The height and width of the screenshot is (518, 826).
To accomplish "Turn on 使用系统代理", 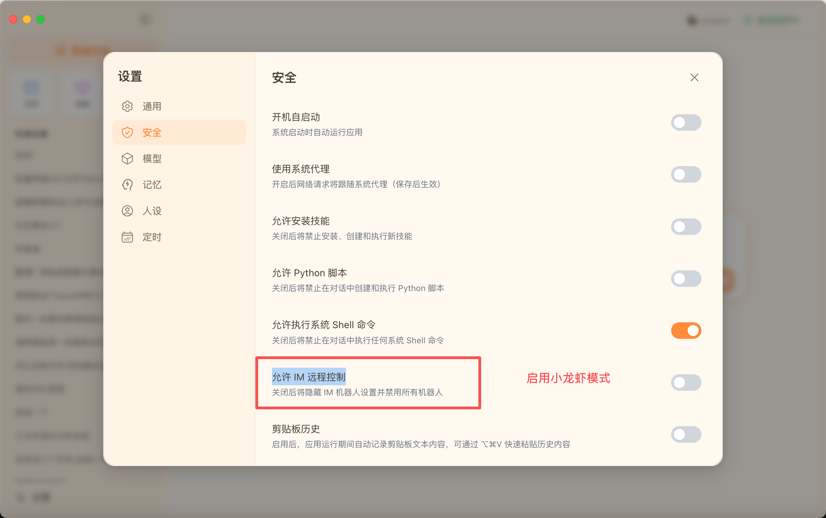I will coord(686,174).
